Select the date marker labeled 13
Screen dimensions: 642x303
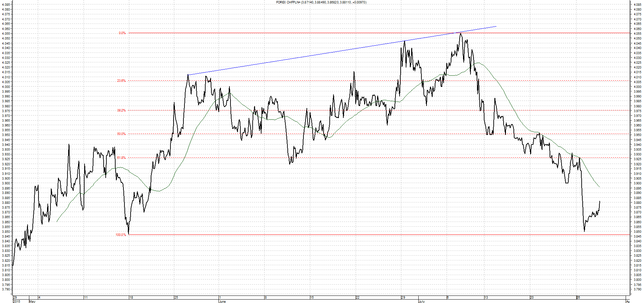(487, 298)
